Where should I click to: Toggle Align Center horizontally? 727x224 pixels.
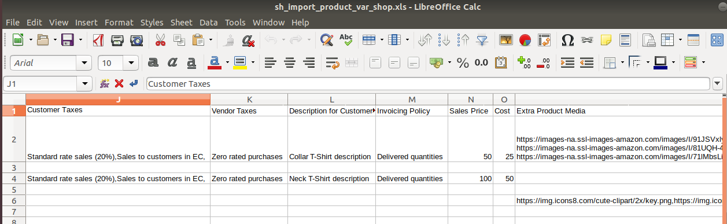tap(289, 63)
